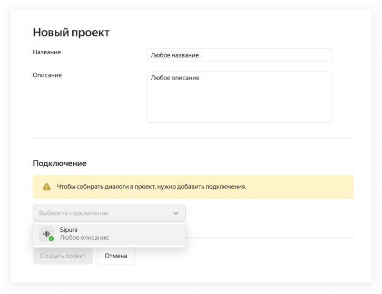Click the 'Название' field label
This screenshot has width=382, height=294.
[47, 52]
